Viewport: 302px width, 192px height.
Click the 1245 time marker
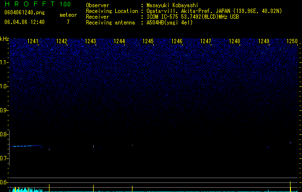(x=148, y=41)
